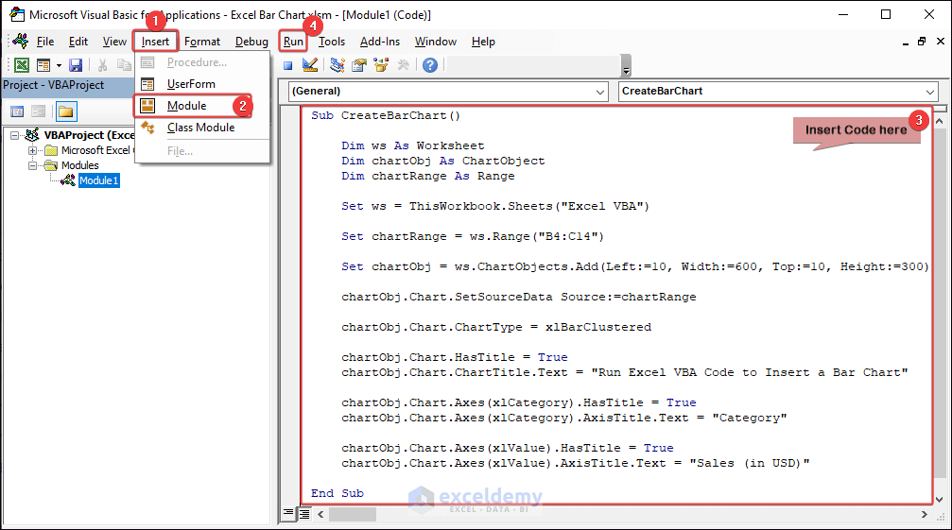Open the Project Explorer toolbar icon
The width and height of the screenshot is (952, 530).
pos(337,65)
